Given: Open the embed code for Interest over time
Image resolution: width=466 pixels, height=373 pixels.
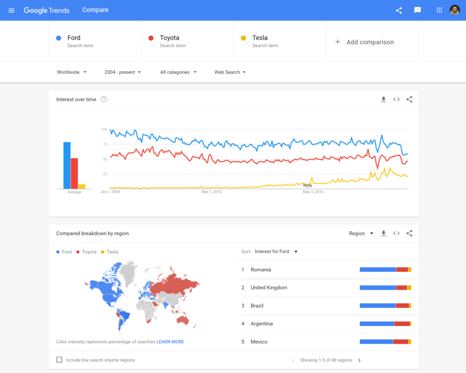Looking at the screenshot, I should click(x=396, y=99).
